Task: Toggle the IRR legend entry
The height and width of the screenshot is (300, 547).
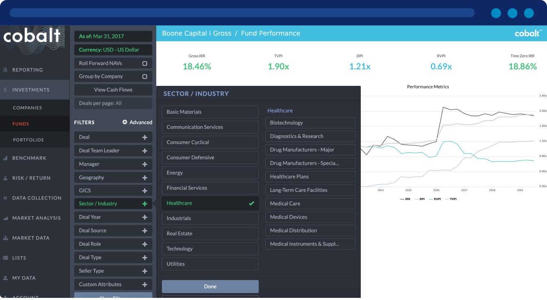Action: (405, 199)
